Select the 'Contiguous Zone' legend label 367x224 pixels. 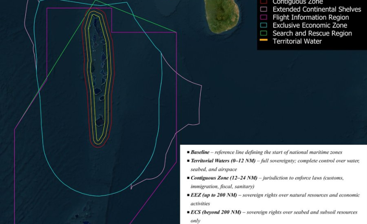click(x=298, y=2)
